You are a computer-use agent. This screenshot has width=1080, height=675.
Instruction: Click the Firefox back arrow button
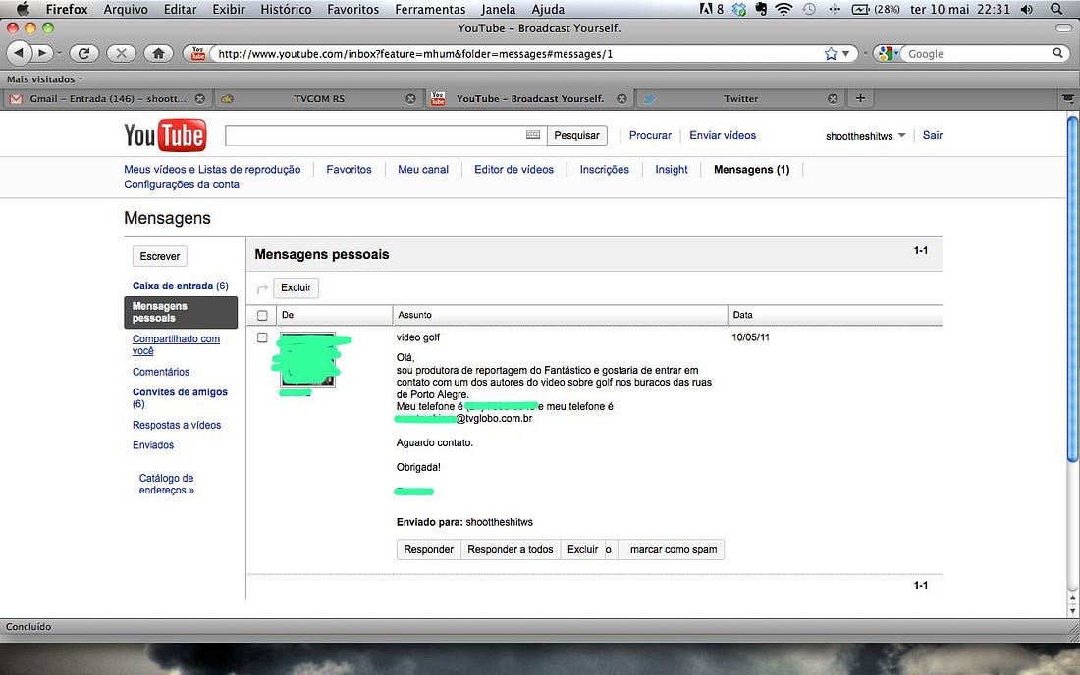pyautogui.click(x=19, y=53)
